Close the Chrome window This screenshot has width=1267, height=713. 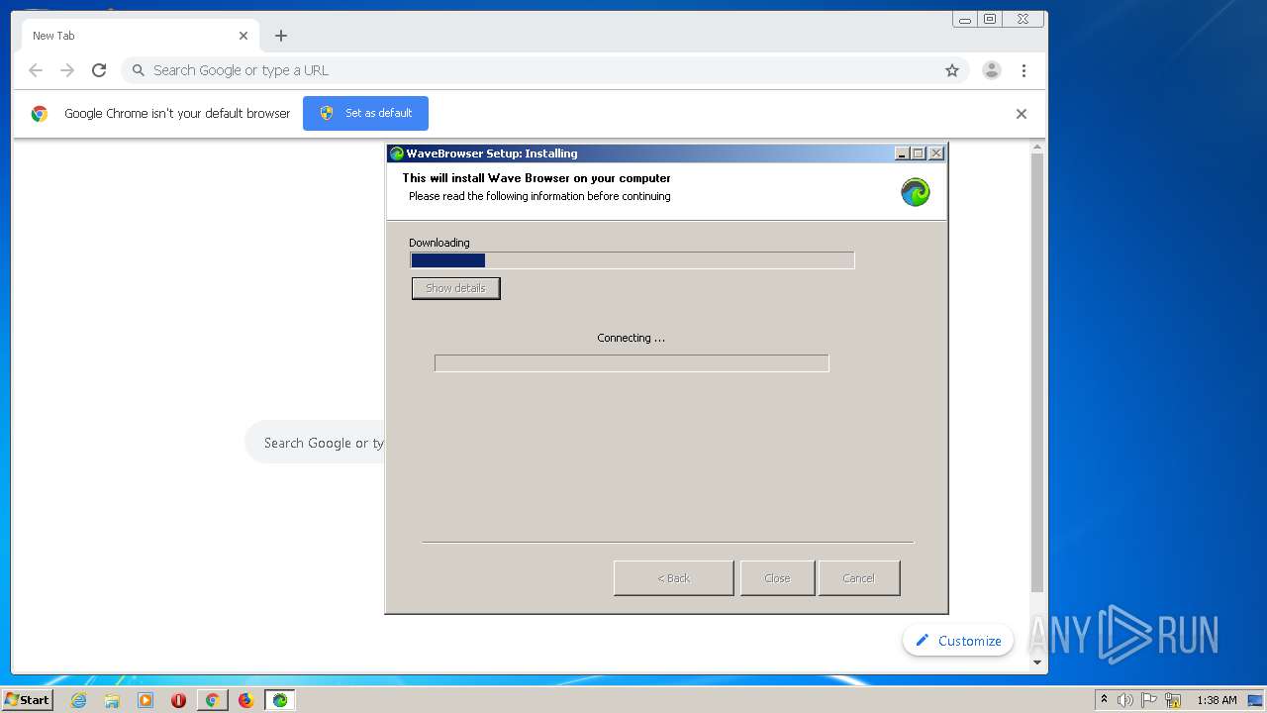(x=1023, y=19)
